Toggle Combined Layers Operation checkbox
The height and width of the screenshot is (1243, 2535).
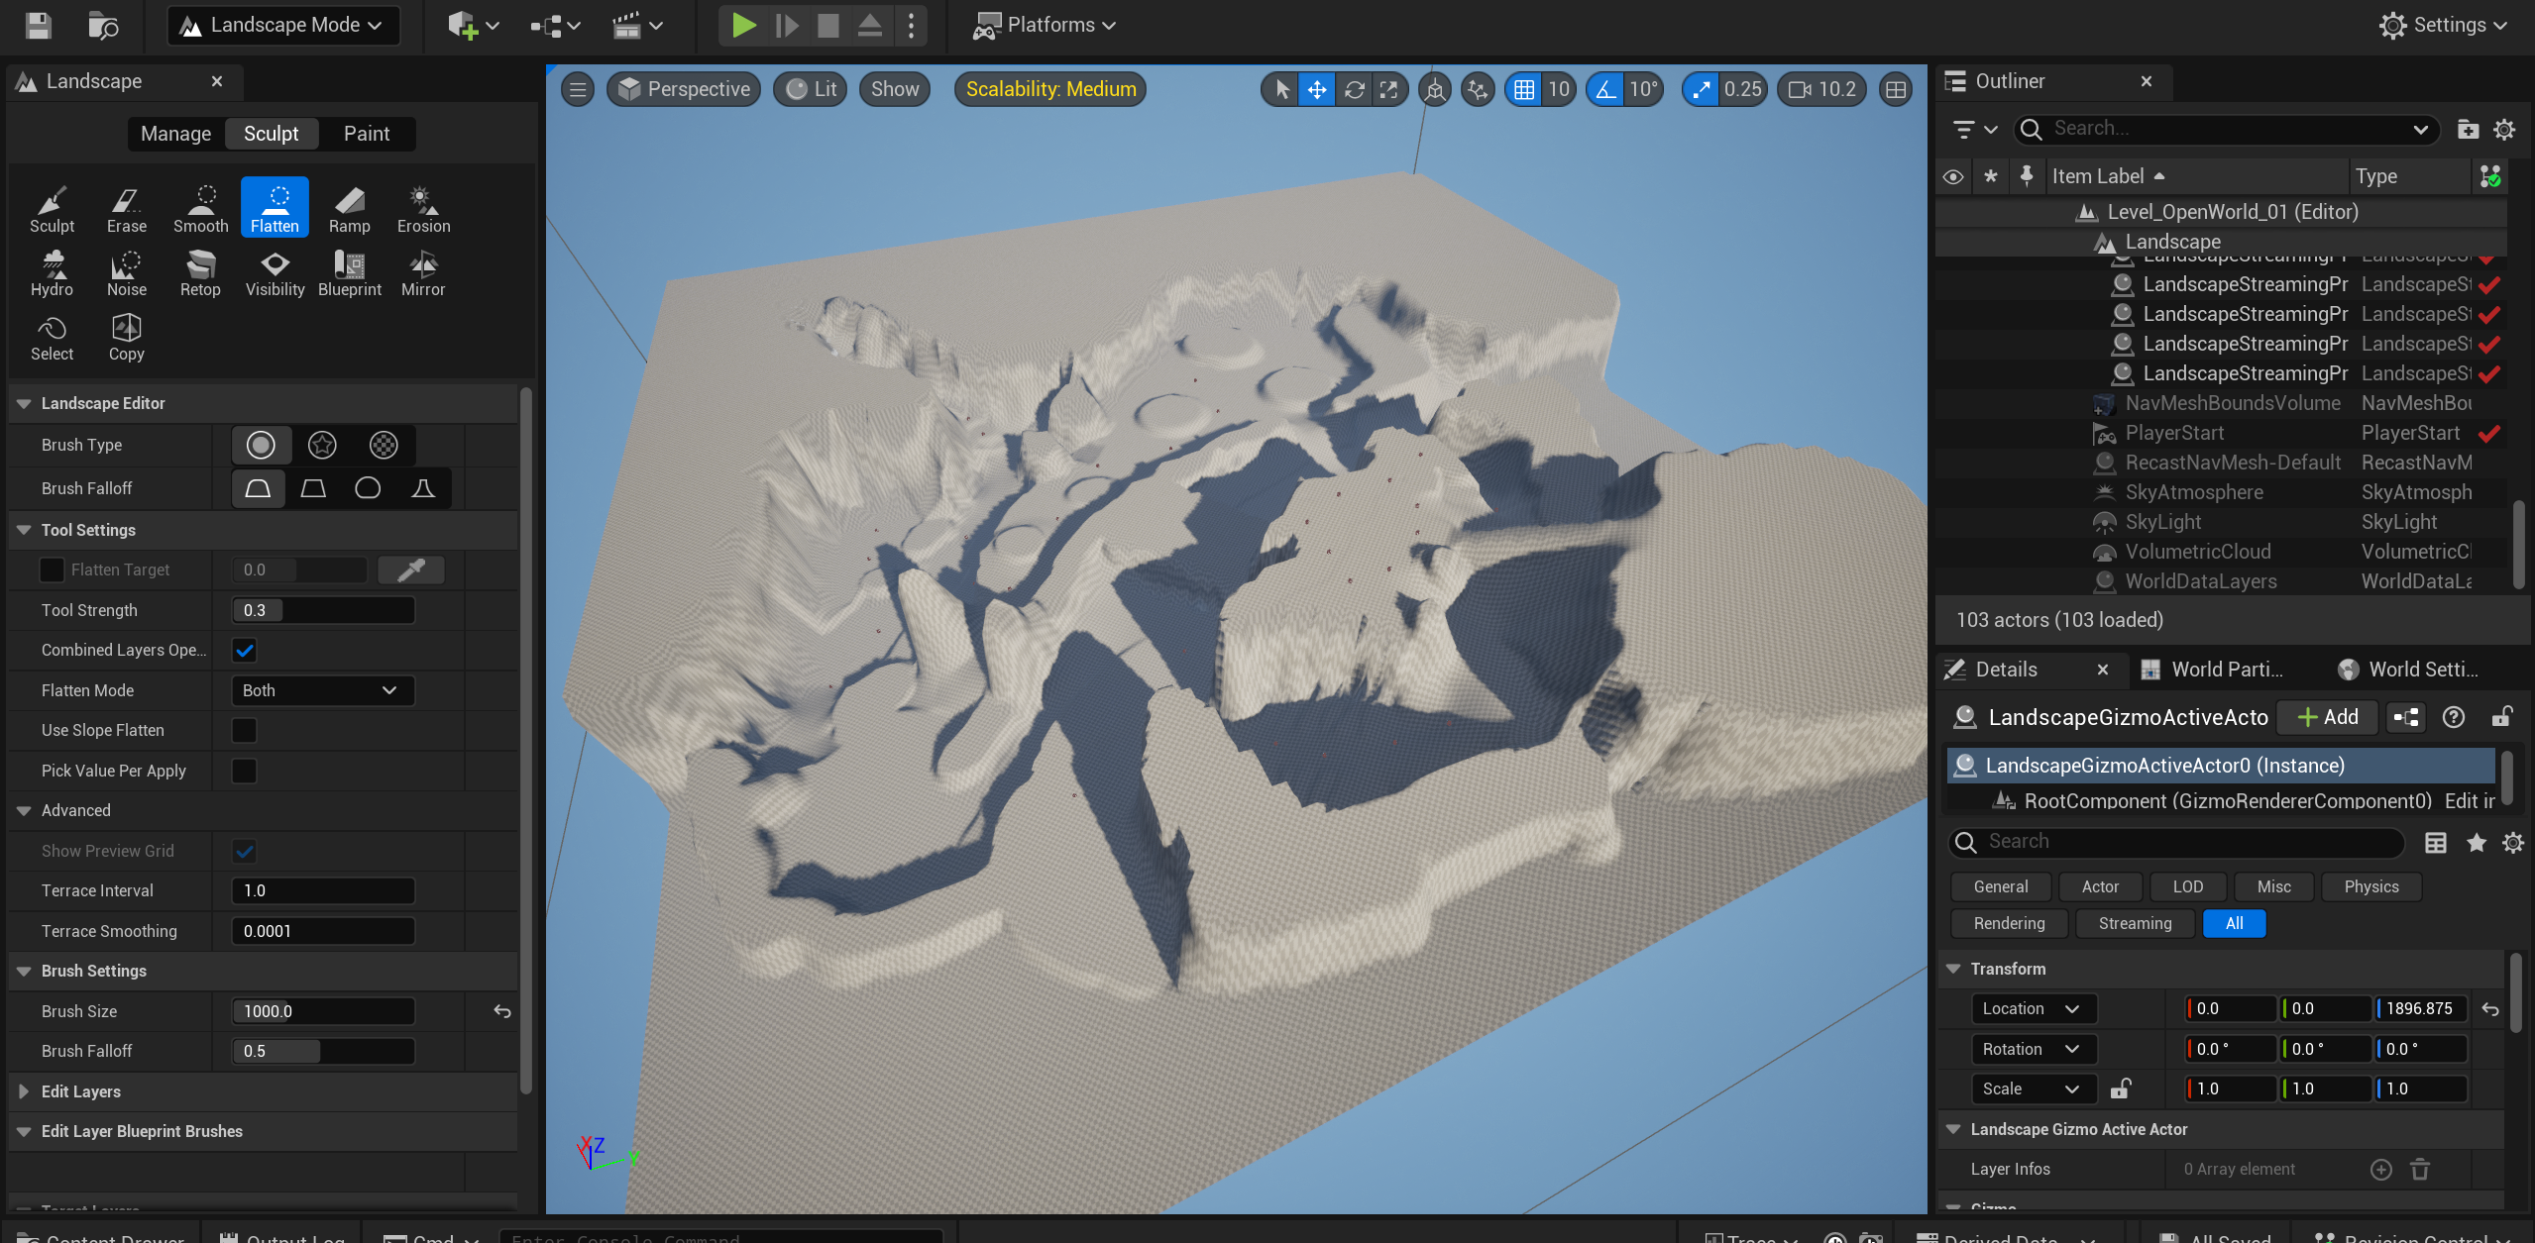pos(244,650)
